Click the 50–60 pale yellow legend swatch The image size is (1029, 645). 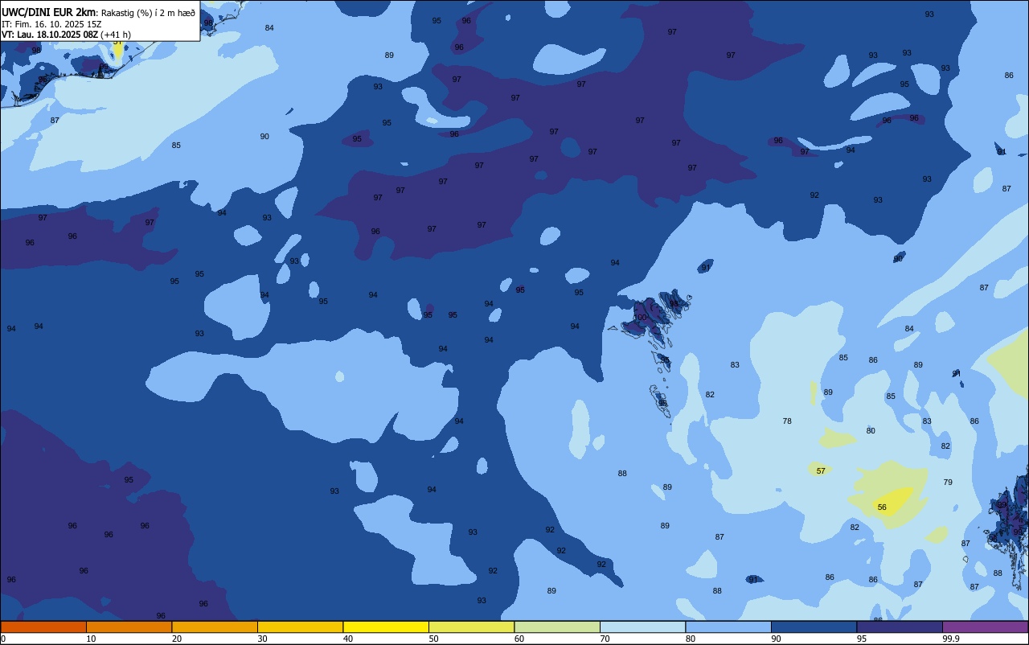coord(471,627)
